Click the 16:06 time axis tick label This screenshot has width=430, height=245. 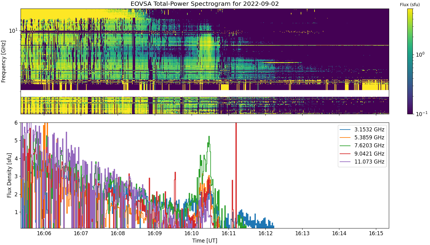(44, 233)
